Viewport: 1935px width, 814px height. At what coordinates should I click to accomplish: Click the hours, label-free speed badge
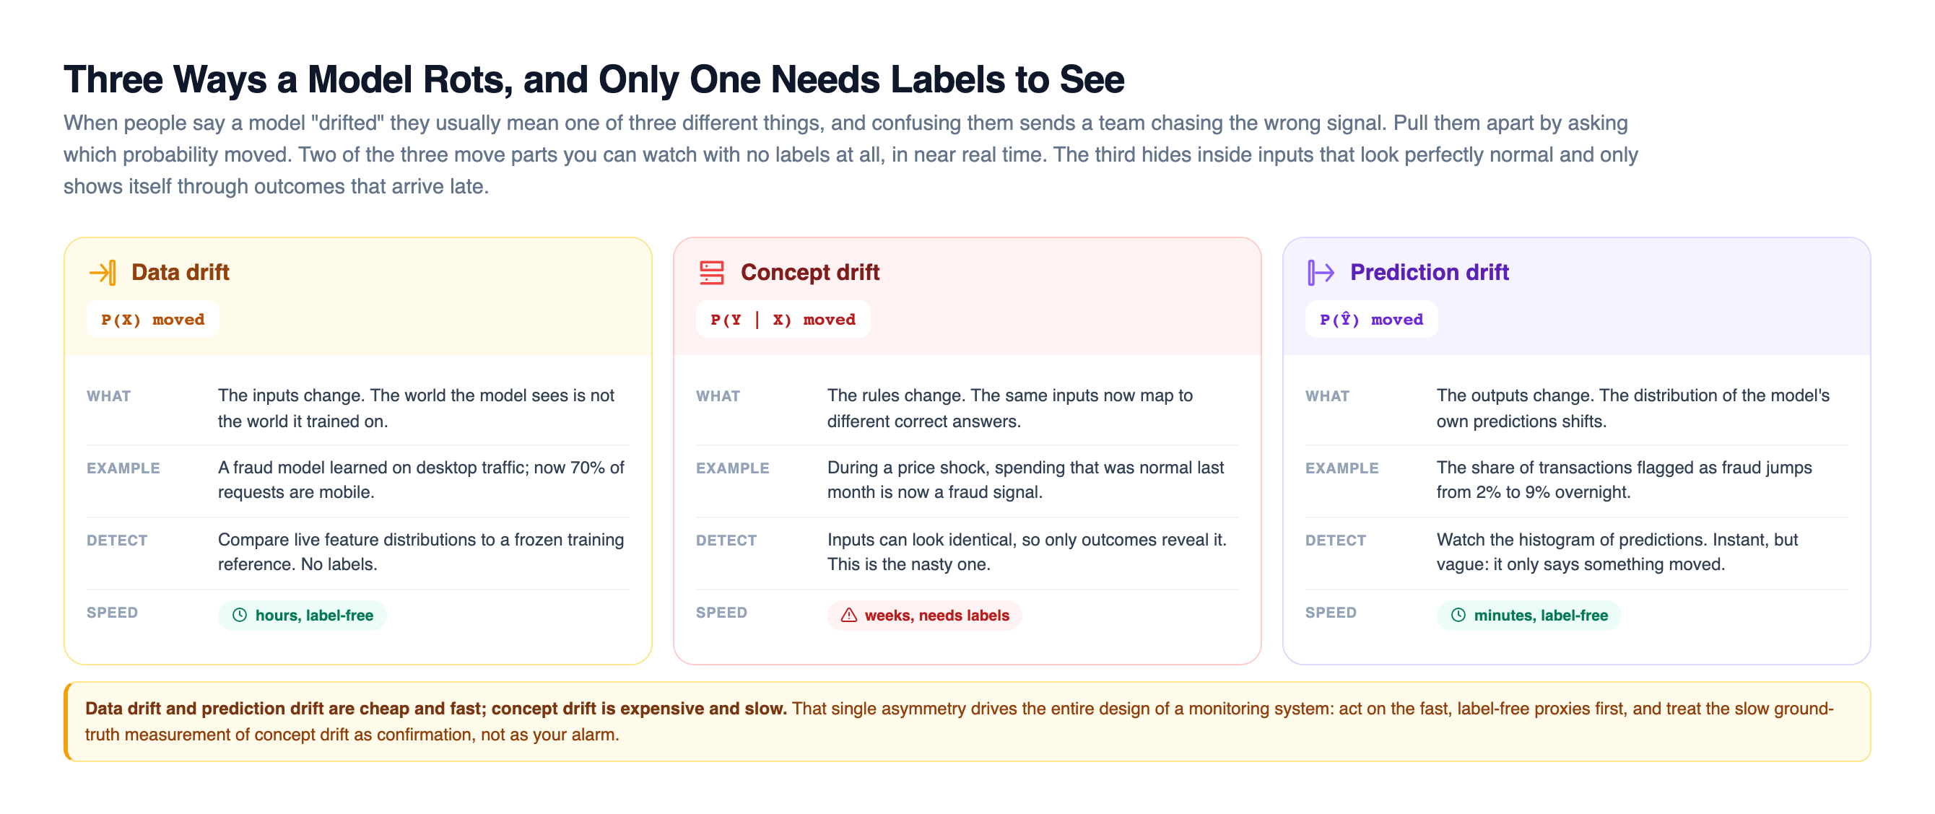coord(302,615)
